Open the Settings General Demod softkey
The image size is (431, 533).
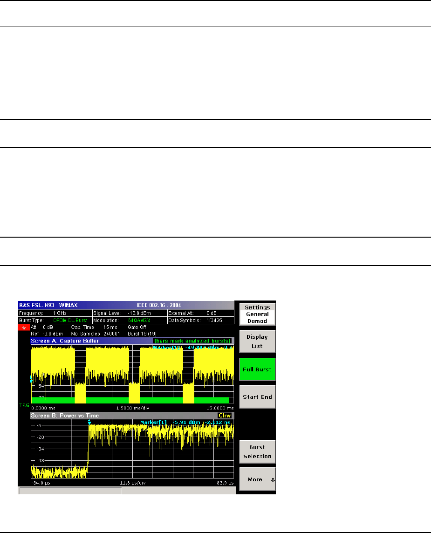(257, 314)
